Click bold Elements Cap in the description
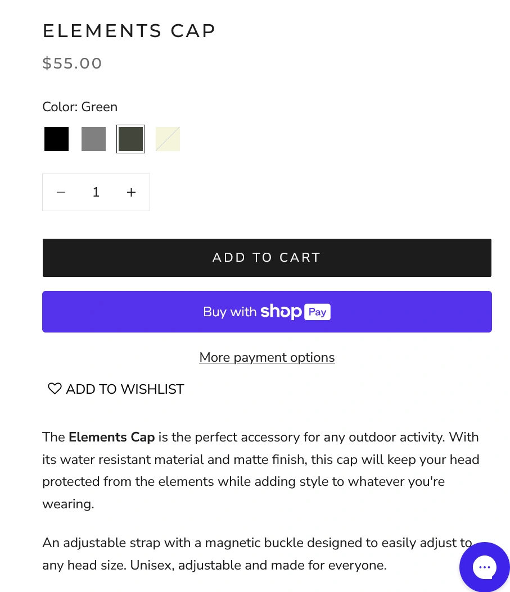The height and width of the screenshot is (592, 510). 111,437
